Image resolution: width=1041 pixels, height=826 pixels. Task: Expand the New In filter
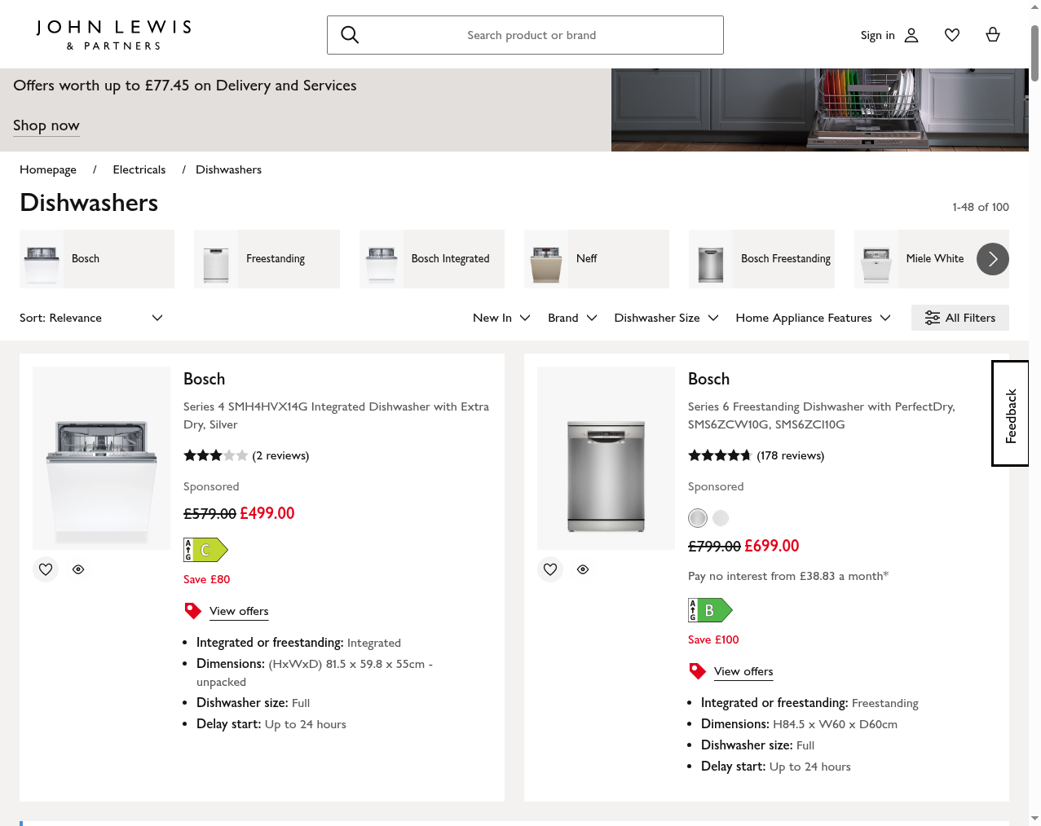pyautogui.click(x=501, y=318)
